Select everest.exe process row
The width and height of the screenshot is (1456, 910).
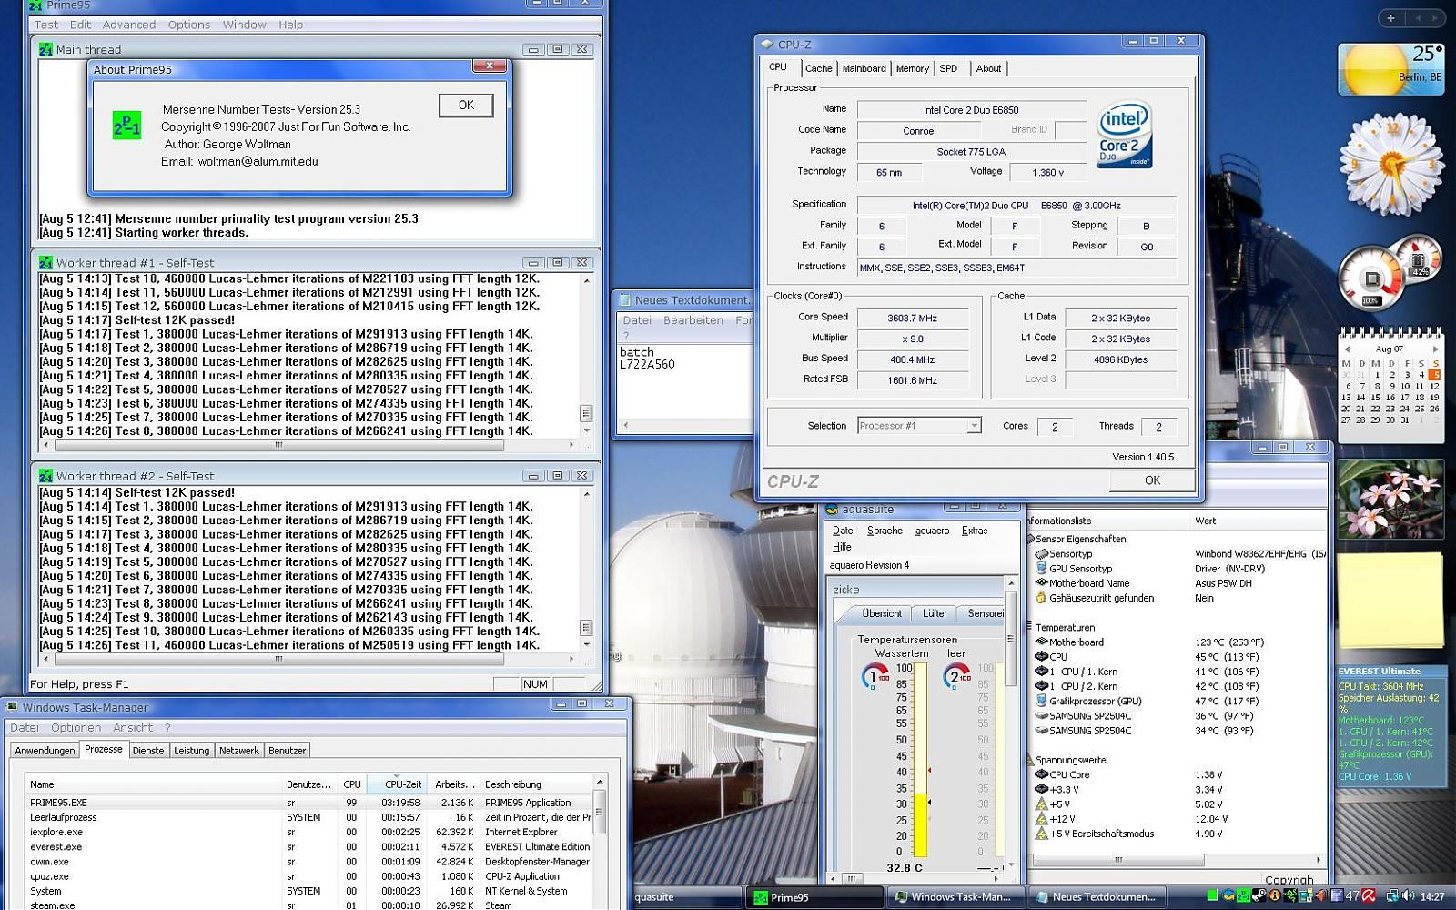[309, 846]
